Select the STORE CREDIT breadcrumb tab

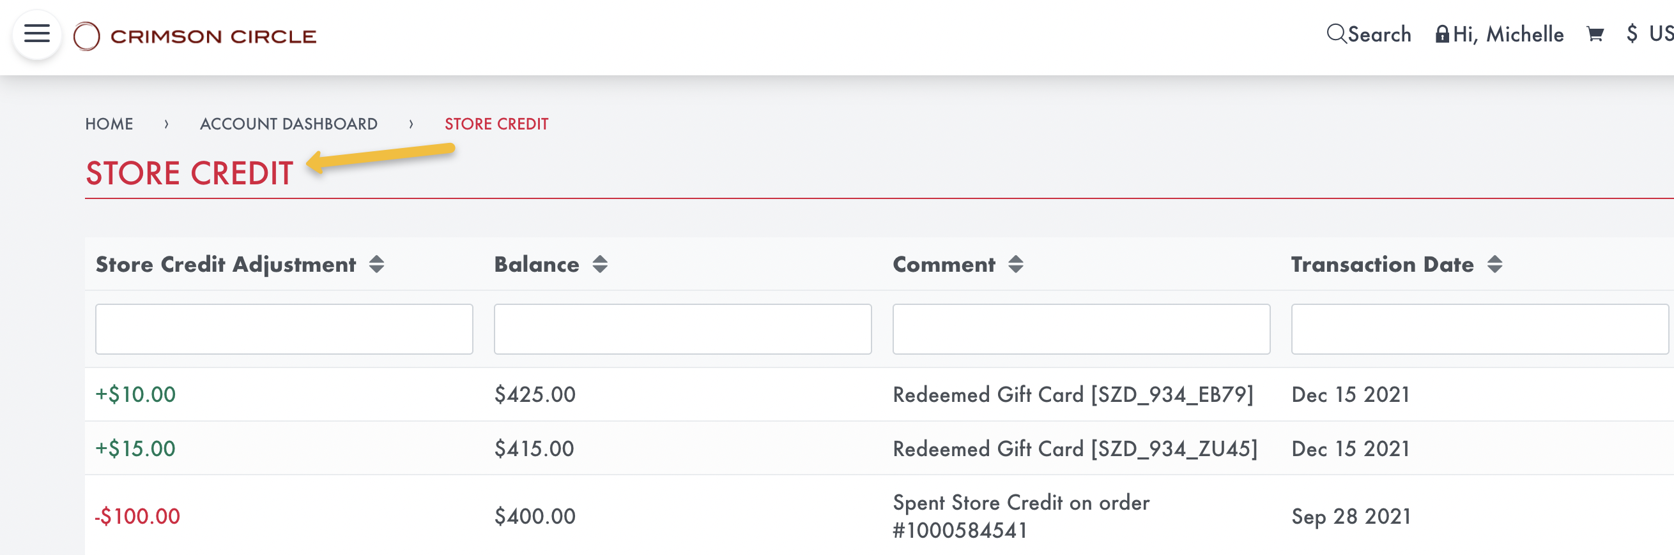495,123
